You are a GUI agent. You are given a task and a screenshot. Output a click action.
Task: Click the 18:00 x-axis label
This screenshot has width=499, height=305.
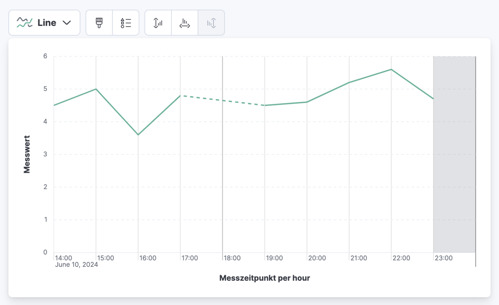pos(232,258)
